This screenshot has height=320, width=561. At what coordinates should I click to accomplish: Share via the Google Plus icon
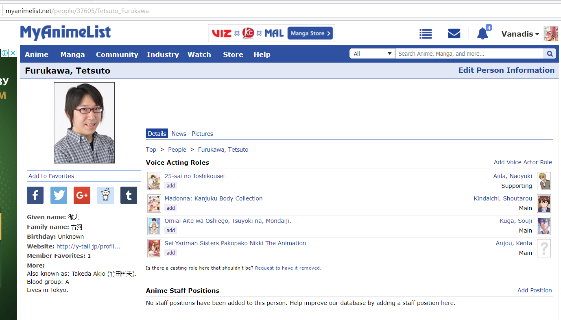click(82, 195)
